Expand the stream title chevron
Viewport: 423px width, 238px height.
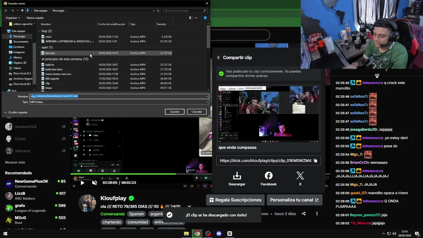[x=189, y=206]
